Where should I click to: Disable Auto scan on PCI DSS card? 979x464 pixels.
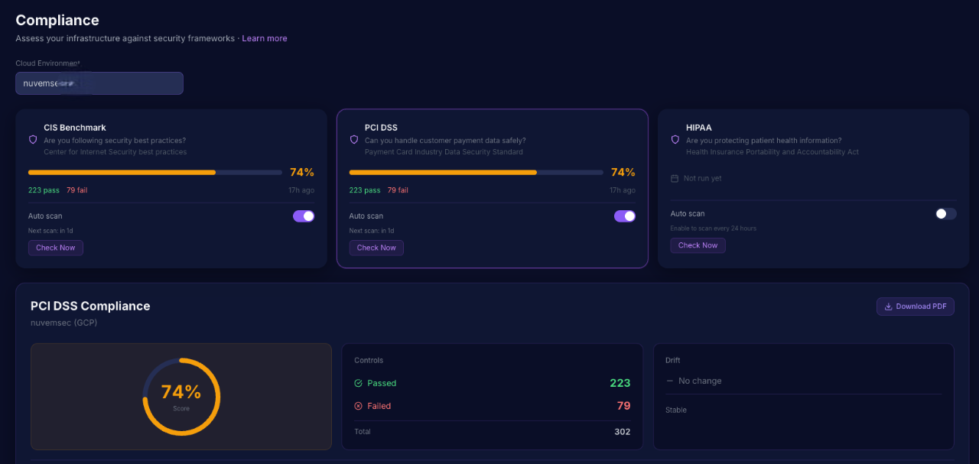click(x=625, y=216)
